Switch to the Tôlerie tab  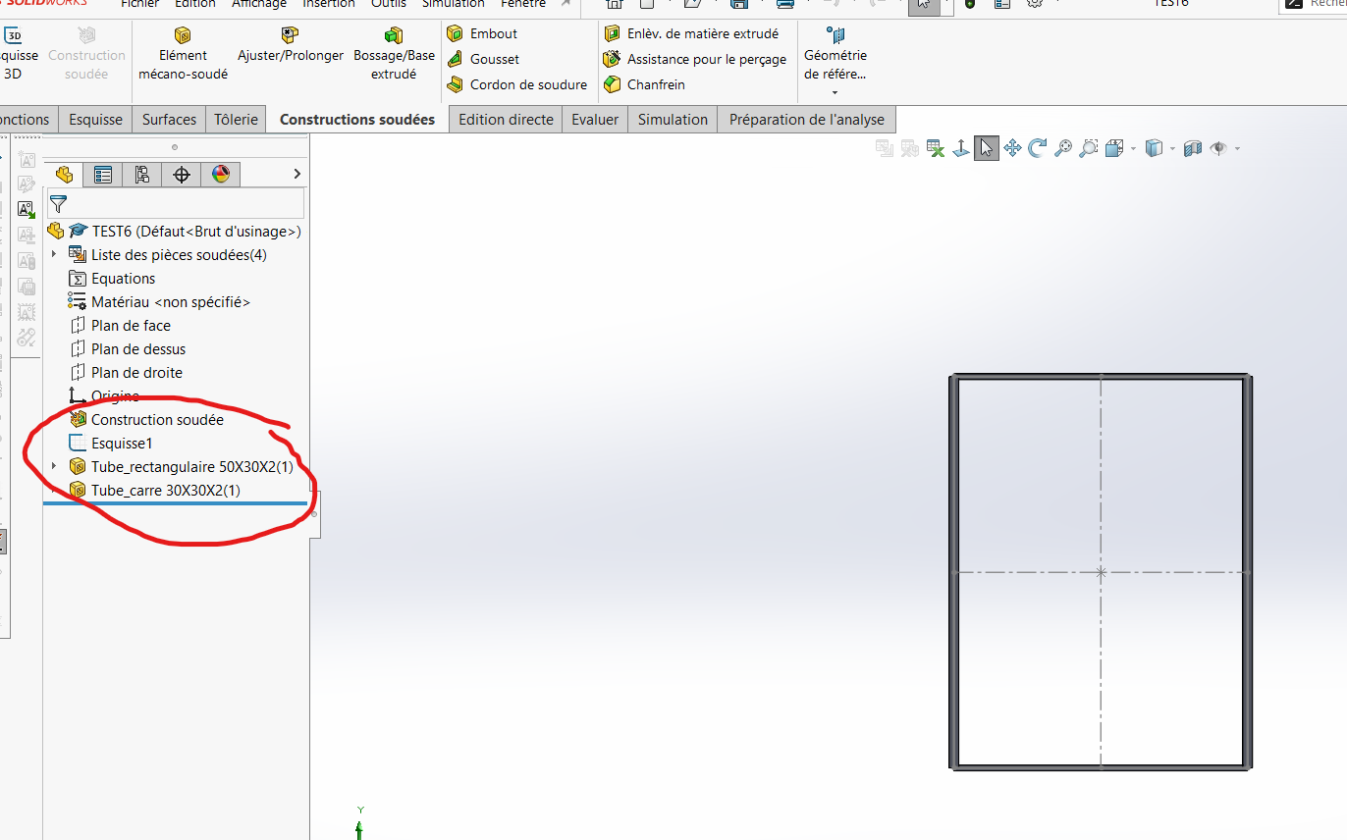tap(236, 120)
